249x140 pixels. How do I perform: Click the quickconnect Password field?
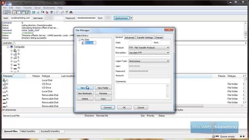coord(86,18)
